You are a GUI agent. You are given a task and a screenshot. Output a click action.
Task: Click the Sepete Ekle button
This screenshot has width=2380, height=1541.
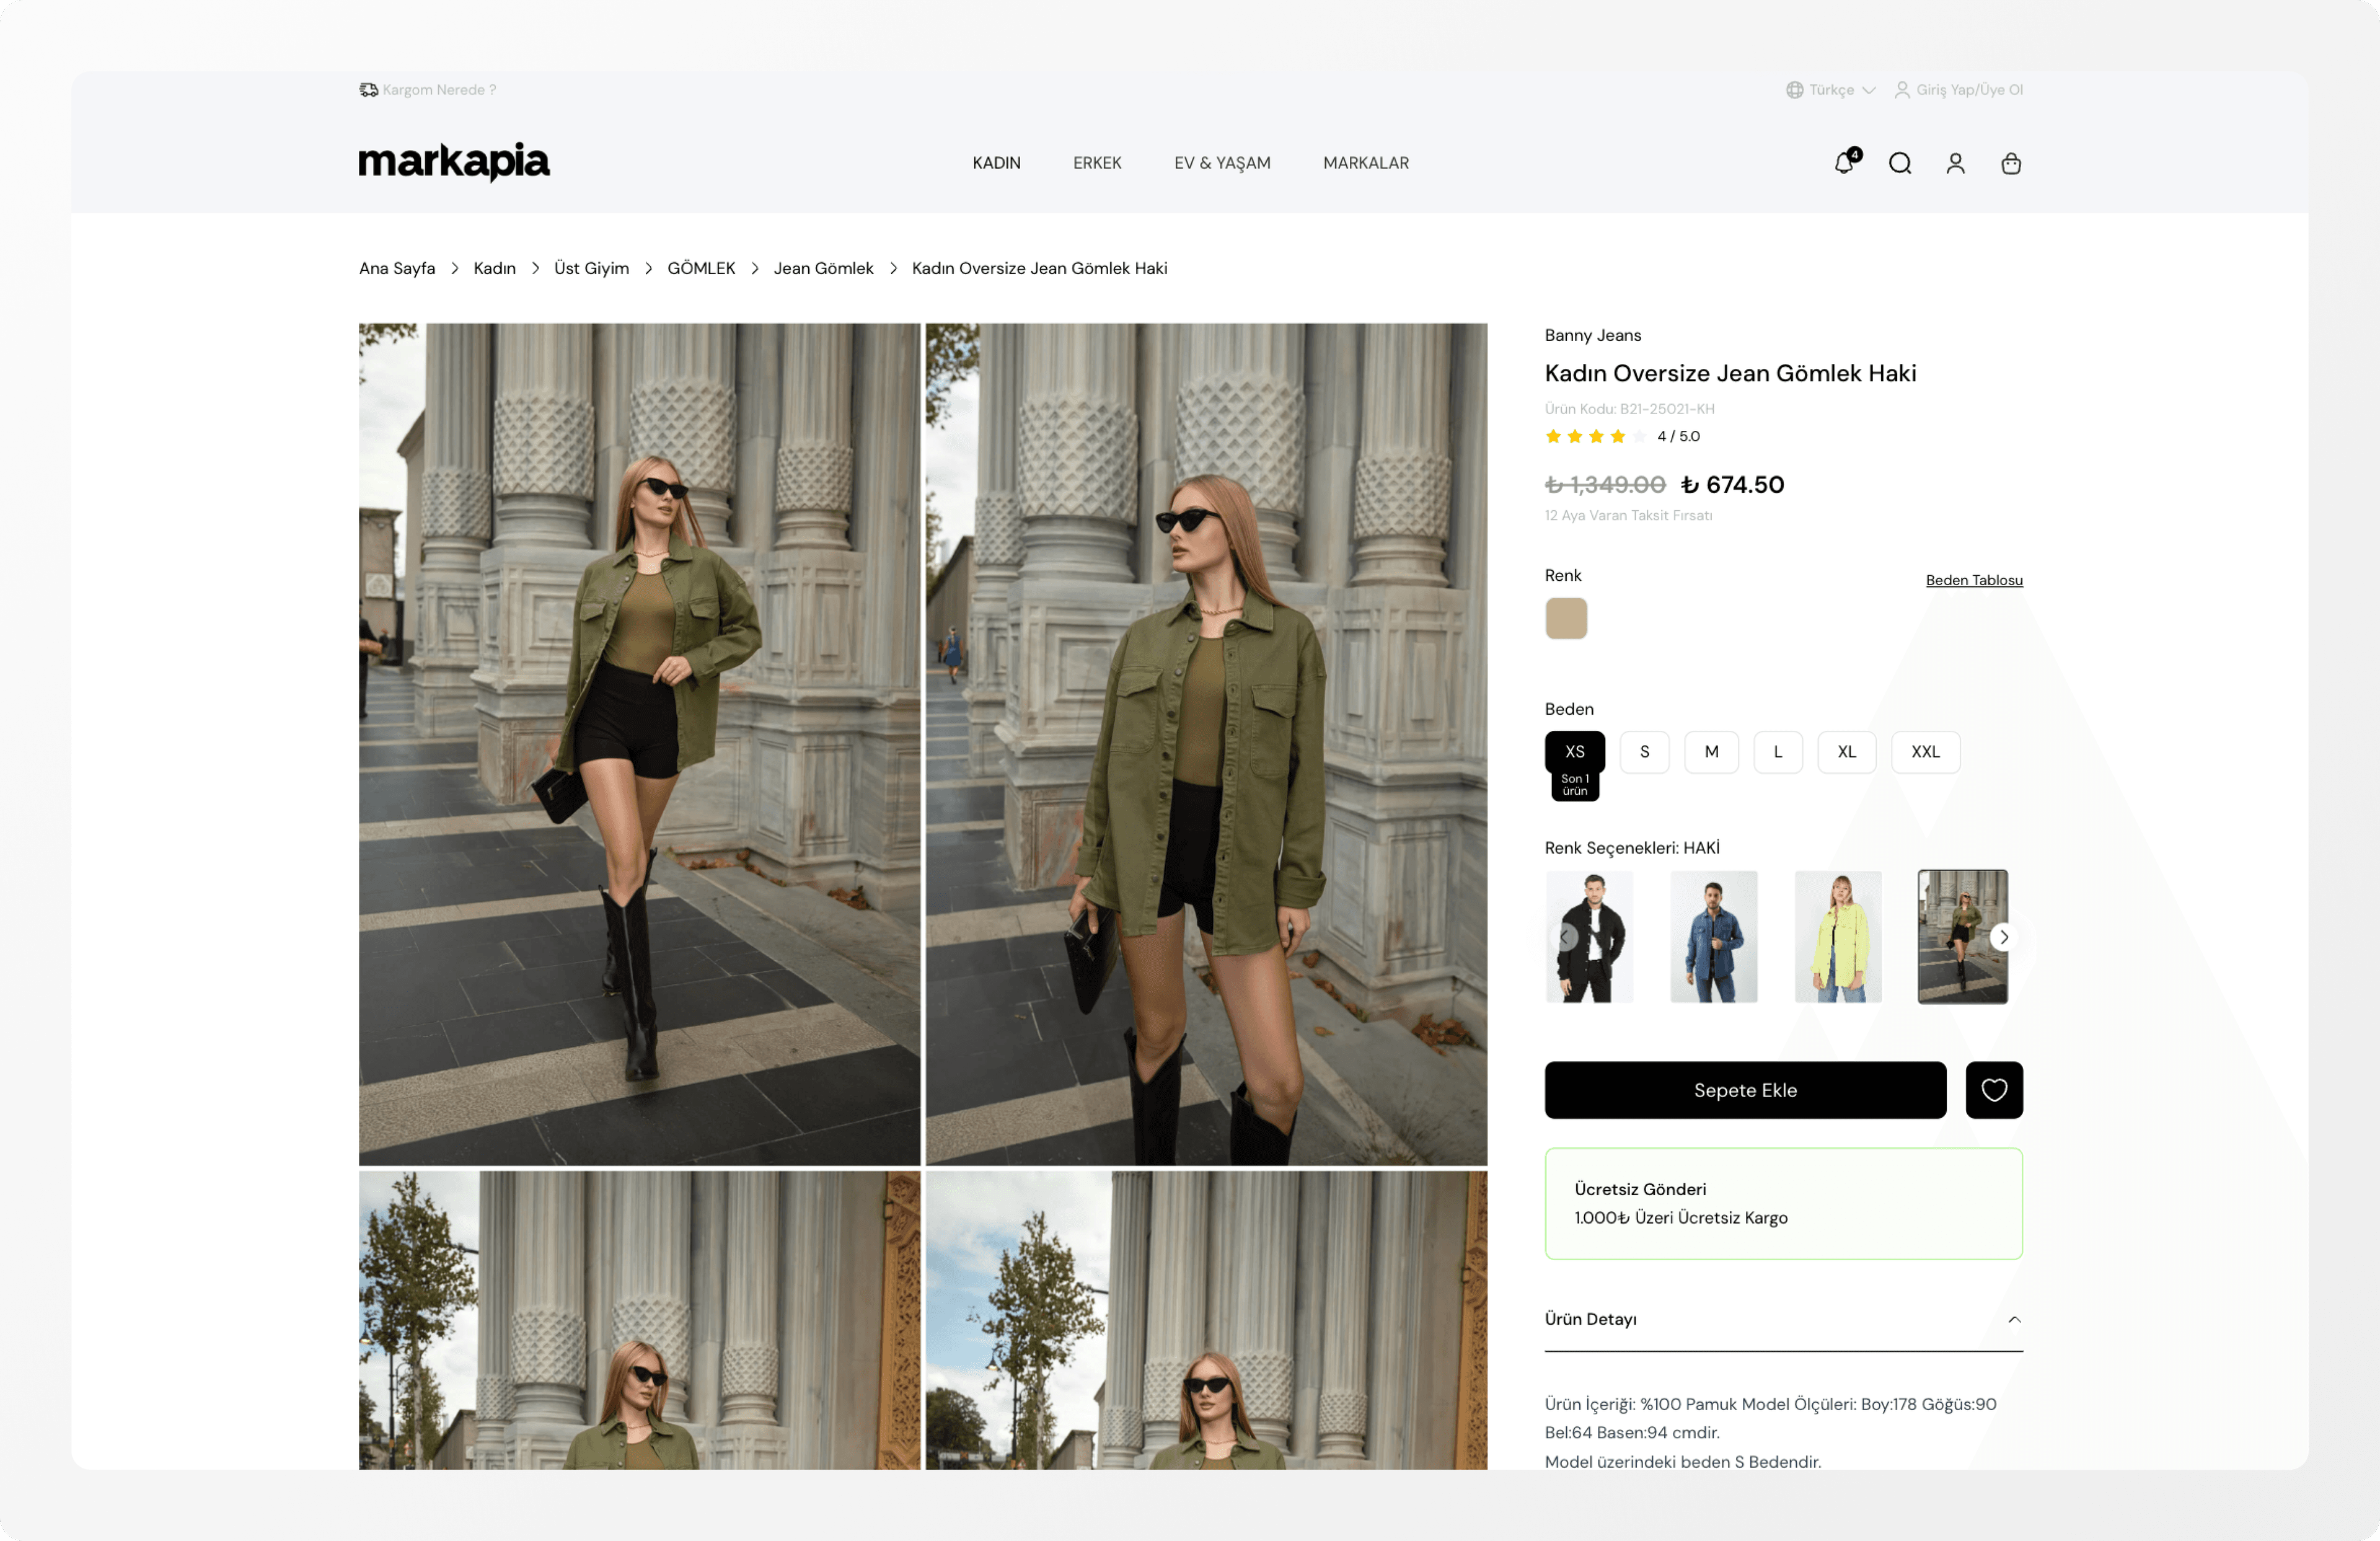coord(1745,1090)
